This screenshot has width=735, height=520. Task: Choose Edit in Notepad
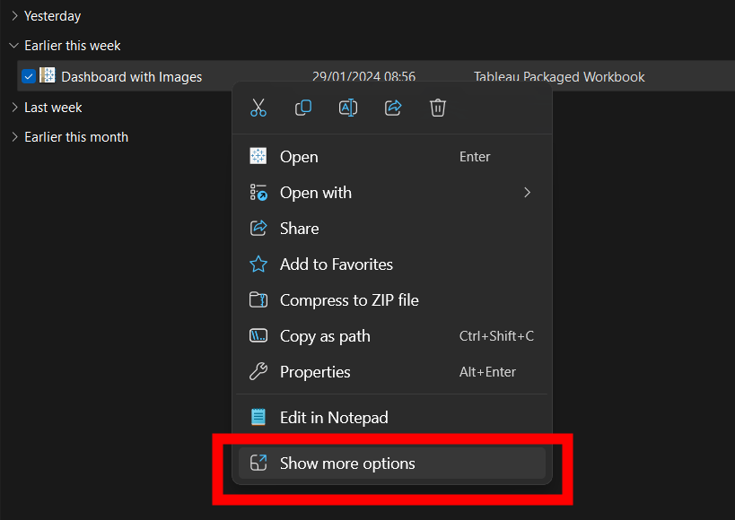(x=334, y=417)
